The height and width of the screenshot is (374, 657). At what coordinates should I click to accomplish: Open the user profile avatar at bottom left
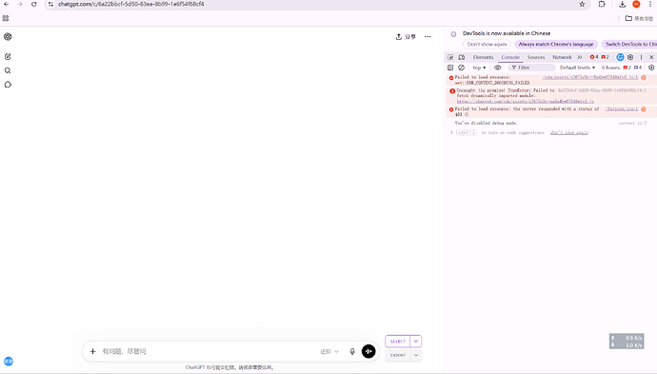tap(9, 361)
